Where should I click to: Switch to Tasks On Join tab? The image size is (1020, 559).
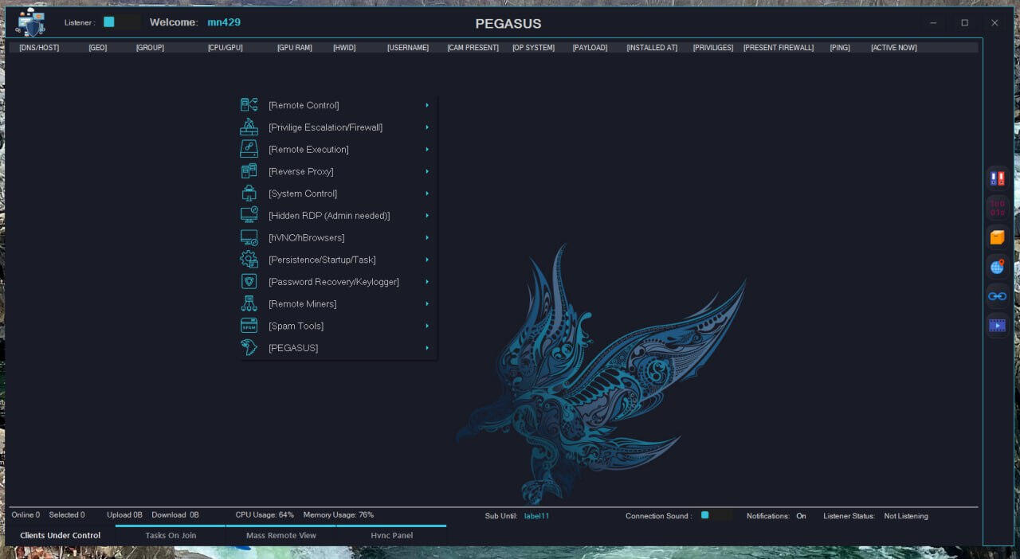171,535
